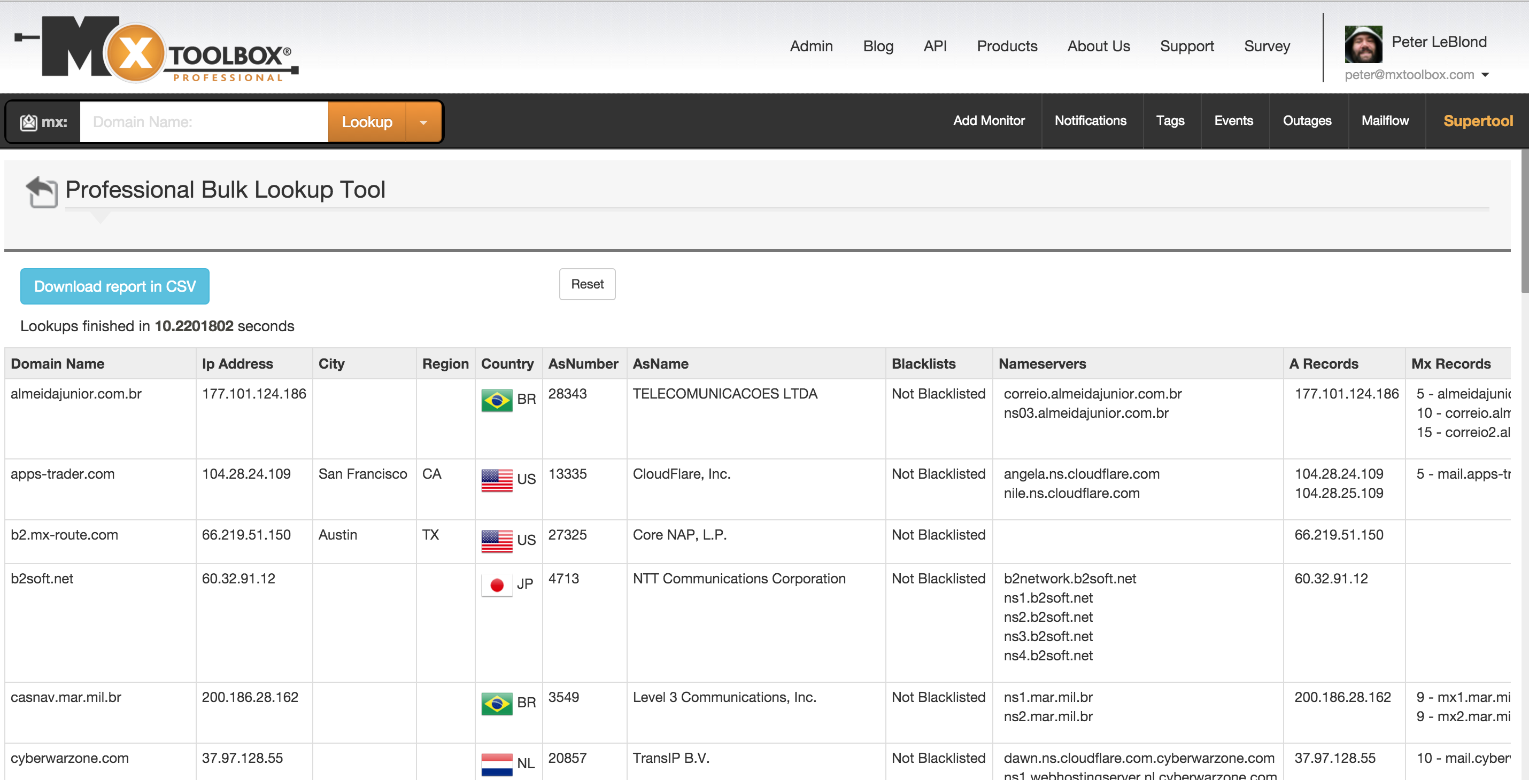The width and height of the screenshot is (1529, 780).
Task: Click the orange Lookup button
Action: (367, 122)
